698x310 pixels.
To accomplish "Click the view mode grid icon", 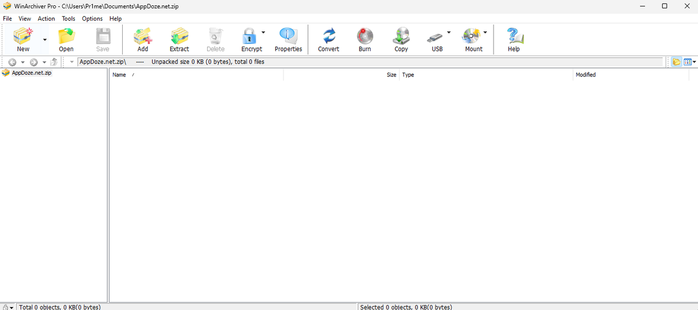I will [687, 62].
